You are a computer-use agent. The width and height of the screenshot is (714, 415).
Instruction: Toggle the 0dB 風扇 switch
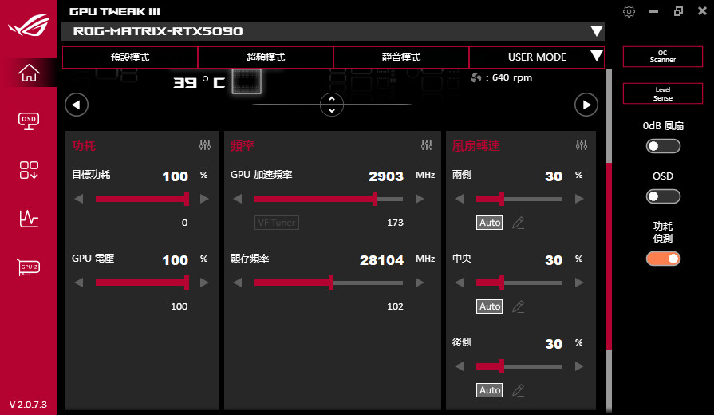click(663, 146)
